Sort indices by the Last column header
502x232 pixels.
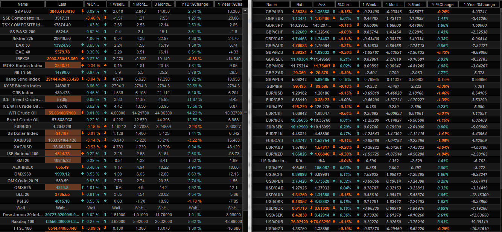(63, 5)
